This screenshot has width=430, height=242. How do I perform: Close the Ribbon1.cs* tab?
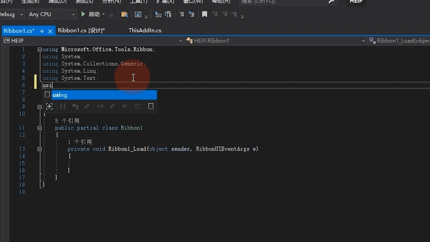pyautogui.click(x=50, y=31)
